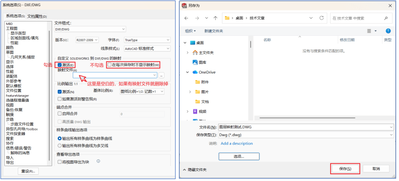Collapse the 桌面 tree node
Image resolution: width=399 pixels, height=181 pixels.
tap(185, 43)
